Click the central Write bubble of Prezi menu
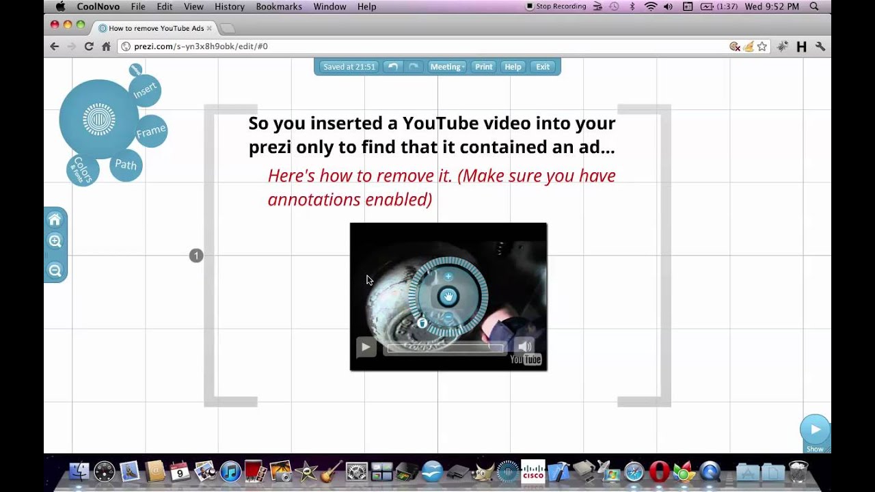This screenshot has height=492, width=875. tap(99, 120)
